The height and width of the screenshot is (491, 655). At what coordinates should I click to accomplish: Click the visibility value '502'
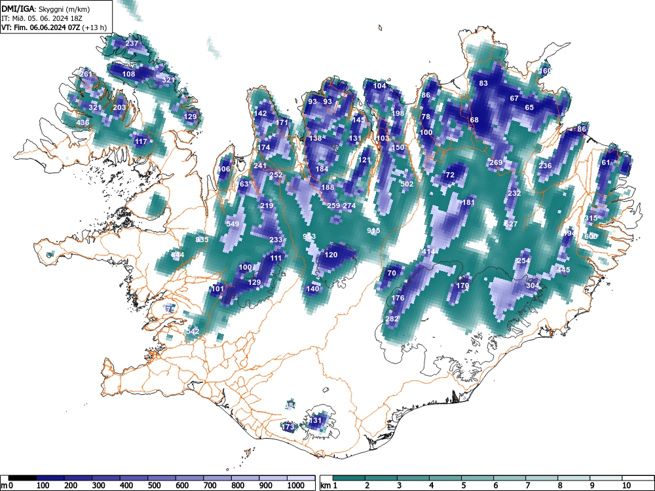[407, 184]
